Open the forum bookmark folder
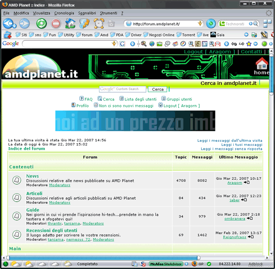The image size is (275, 269). click(x=84, y=35)
